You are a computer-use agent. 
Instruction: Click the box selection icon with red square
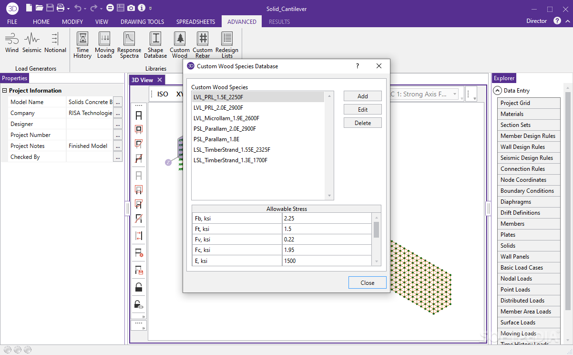[139, 129]
